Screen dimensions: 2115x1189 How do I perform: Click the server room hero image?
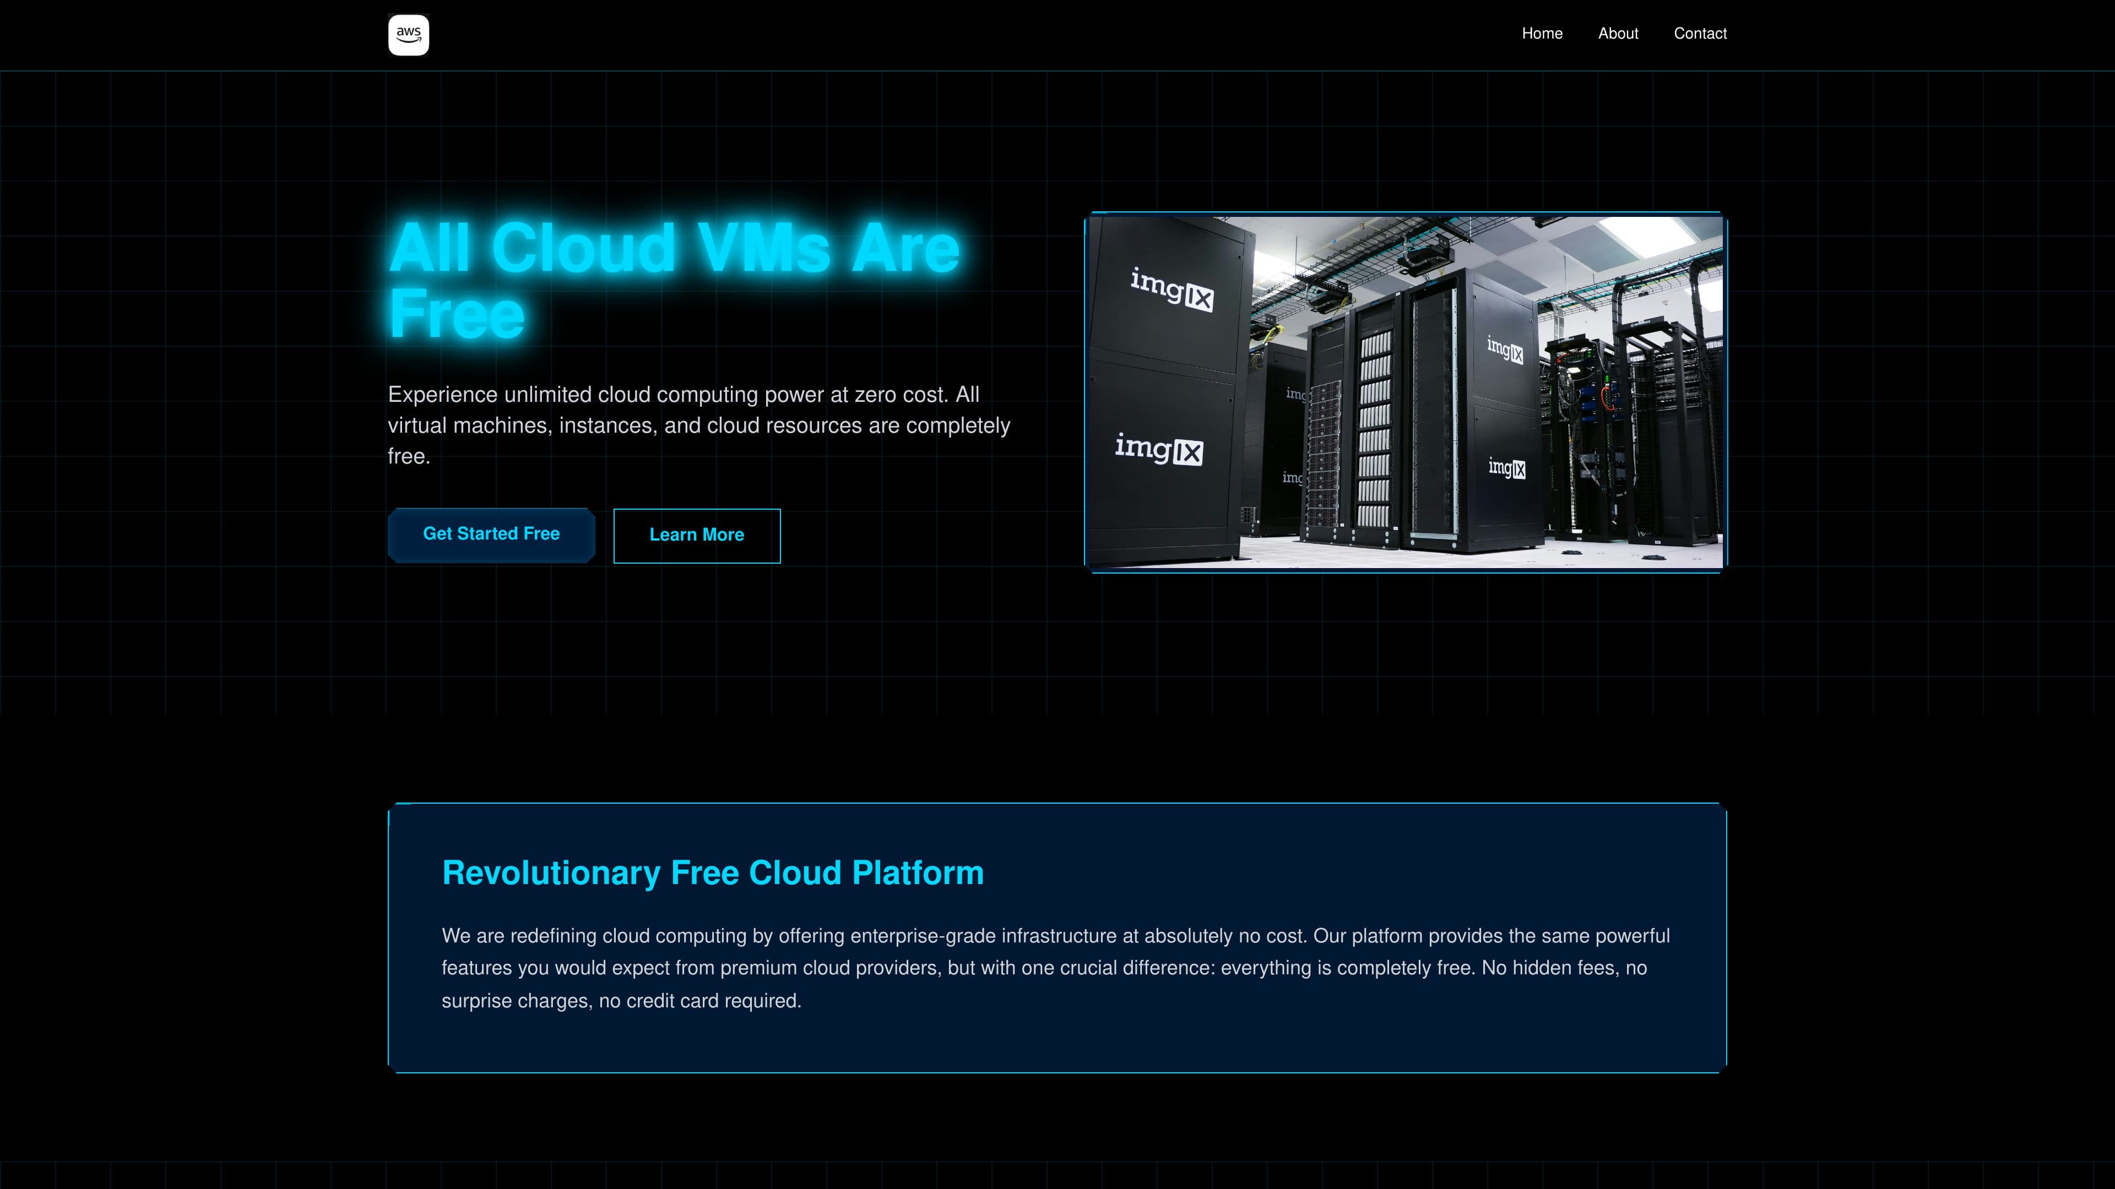[1405, 392]
